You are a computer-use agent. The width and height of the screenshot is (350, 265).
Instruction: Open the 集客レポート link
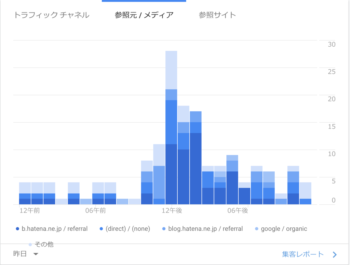(302, 254)
